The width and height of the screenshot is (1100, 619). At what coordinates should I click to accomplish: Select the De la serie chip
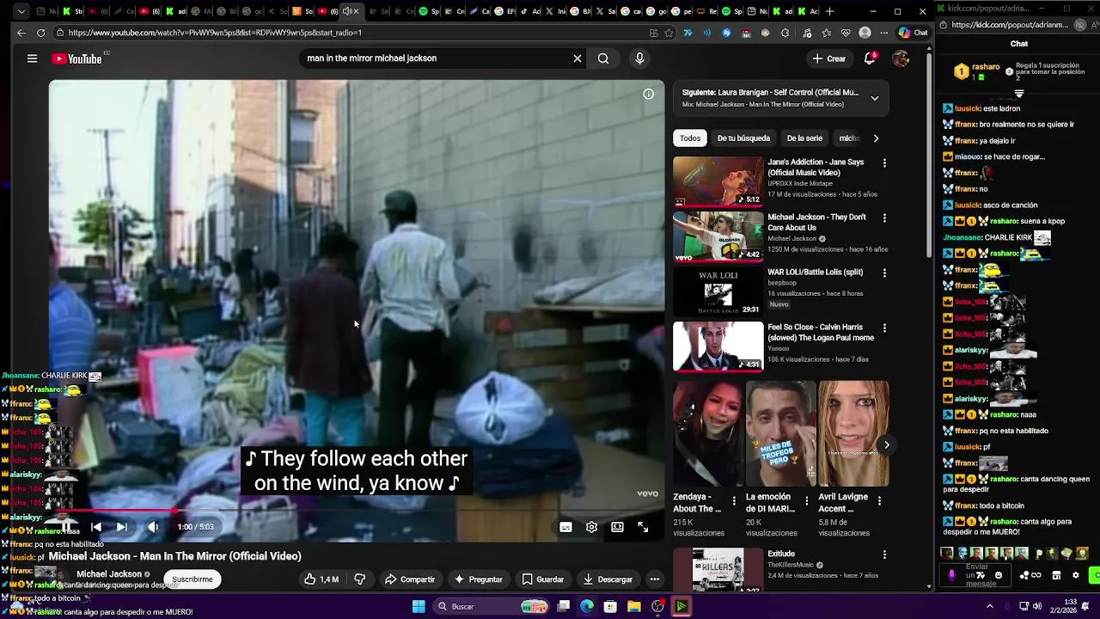click(x=804, y=138)
